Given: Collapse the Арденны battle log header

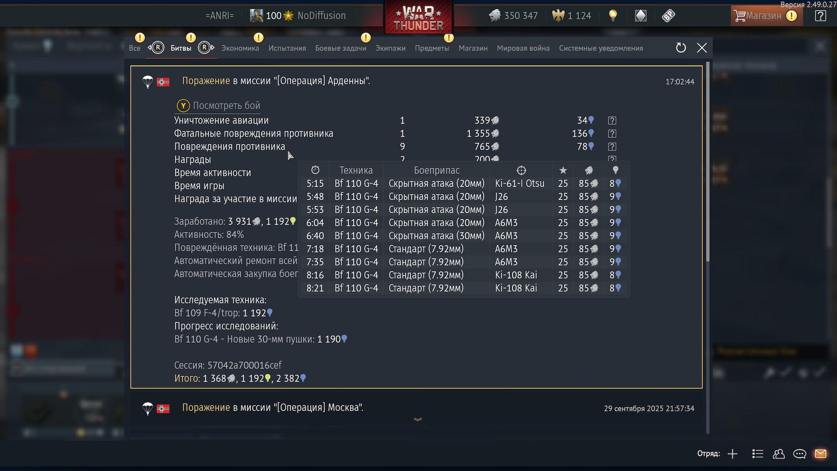Looking at the screenshot, I should click(276, 81).
